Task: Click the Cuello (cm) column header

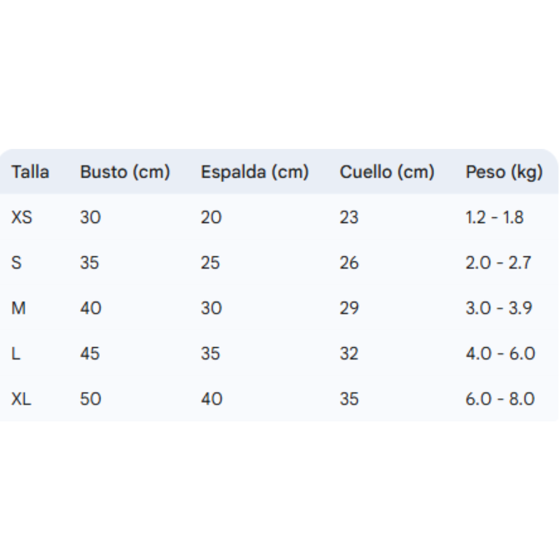Action: click(x=387, y=172)
